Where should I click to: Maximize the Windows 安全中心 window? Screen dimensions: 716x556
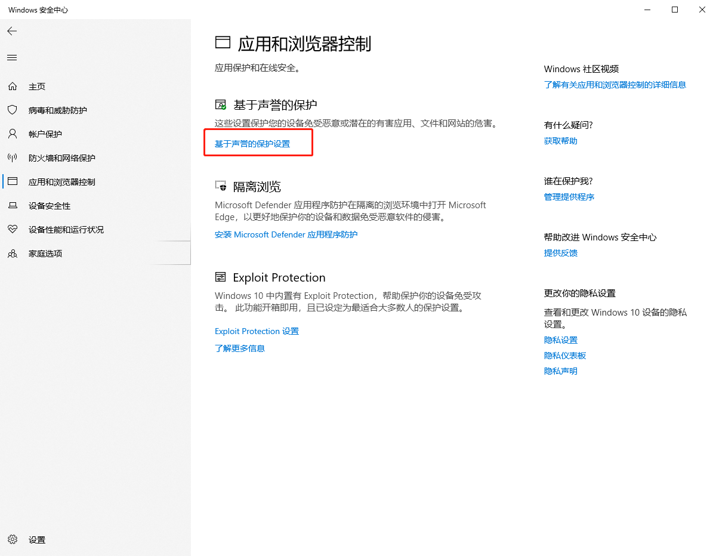coord(675,10)
